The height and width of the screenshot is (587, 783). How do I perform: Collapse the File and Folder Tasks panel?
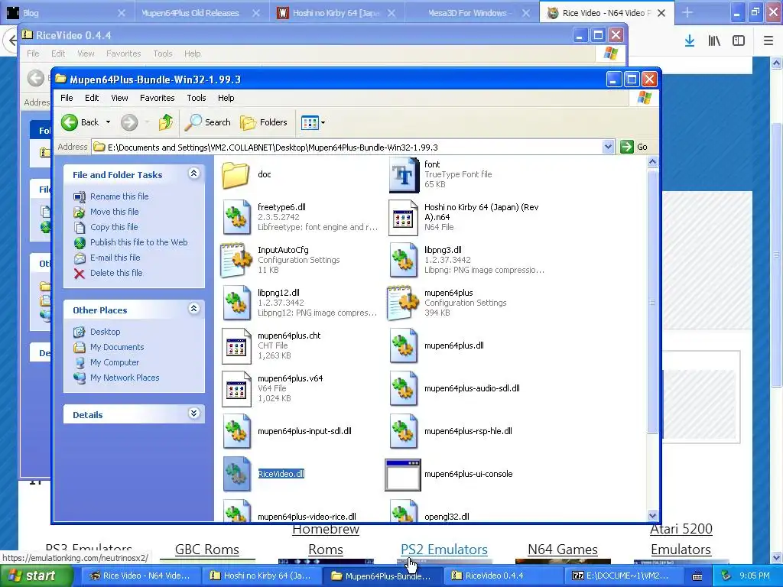click(x=193, y=174)
